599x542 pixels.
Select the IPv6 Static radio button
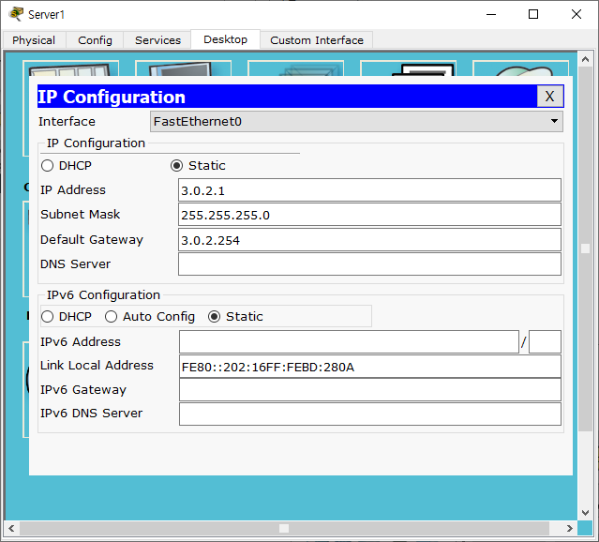[x=214, y=317]
